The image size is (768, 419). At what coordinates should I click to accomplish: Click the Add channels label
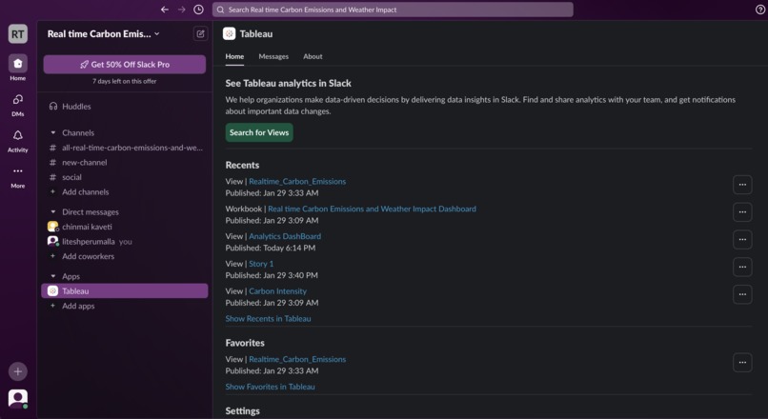(x=85, y=191)
